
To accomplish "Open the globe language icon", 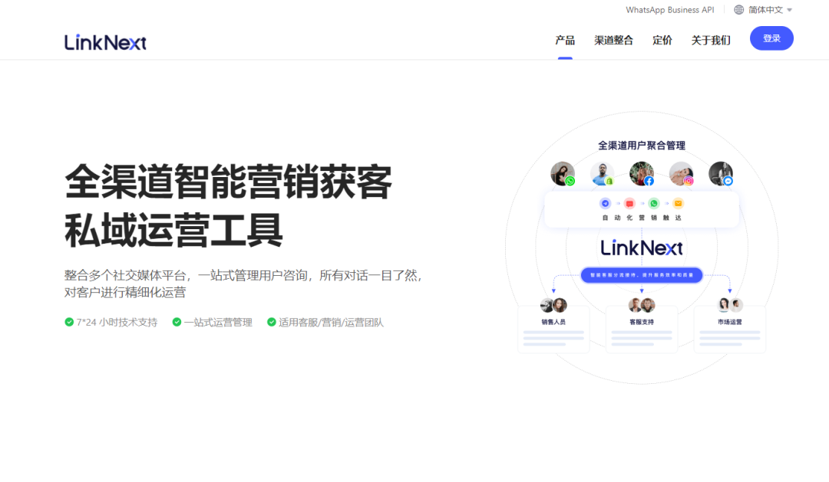I will pos(738,10).
